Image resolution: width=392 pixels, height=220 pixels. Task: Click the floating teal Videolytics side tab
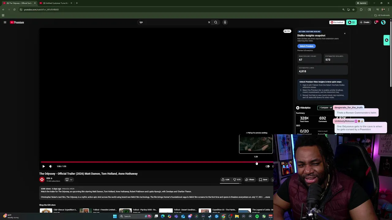[386, 40]
